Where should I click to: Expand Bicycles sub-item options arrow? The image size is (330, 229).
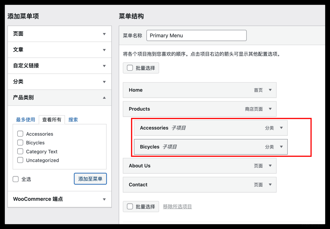click(281, 147)
